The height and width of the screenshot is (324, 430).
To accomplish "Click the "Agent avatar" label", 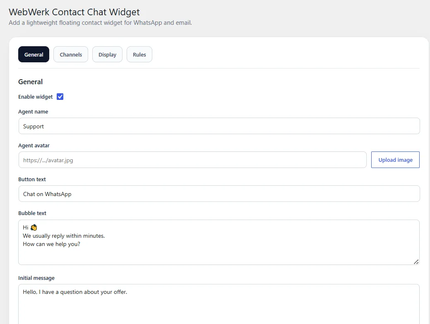I will [34, 145].
